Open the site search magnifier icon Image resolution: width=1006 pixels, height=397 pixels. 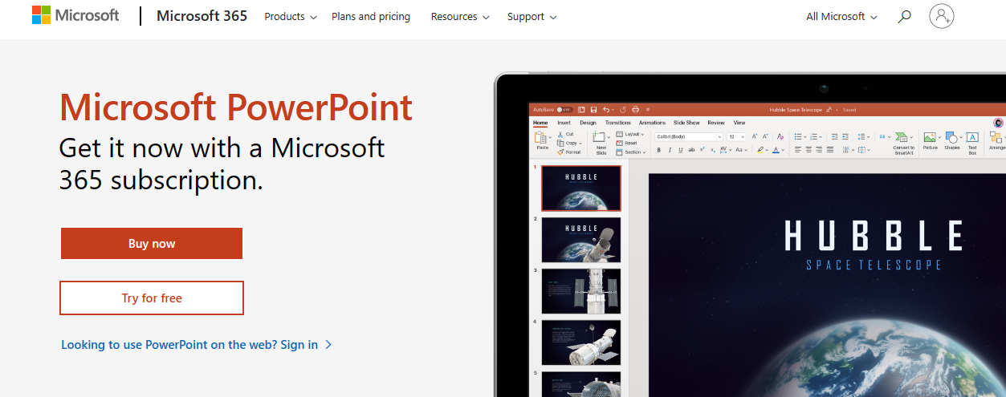tap(904, 16)
